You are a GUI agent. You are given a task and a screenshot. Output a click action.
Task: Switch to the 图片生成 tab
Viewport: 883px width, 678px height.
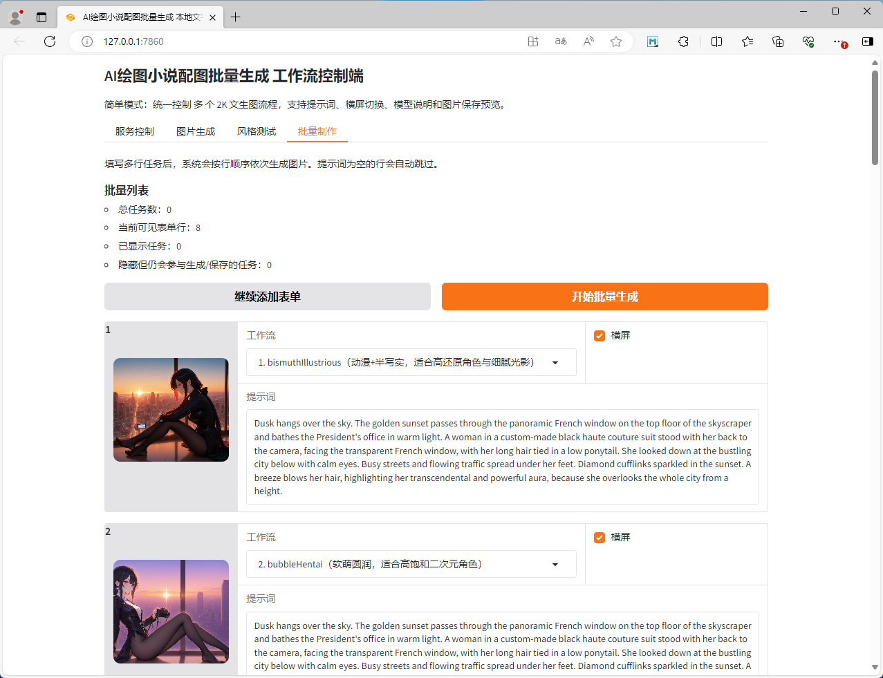pyautogui.click(x=196, y=131)
